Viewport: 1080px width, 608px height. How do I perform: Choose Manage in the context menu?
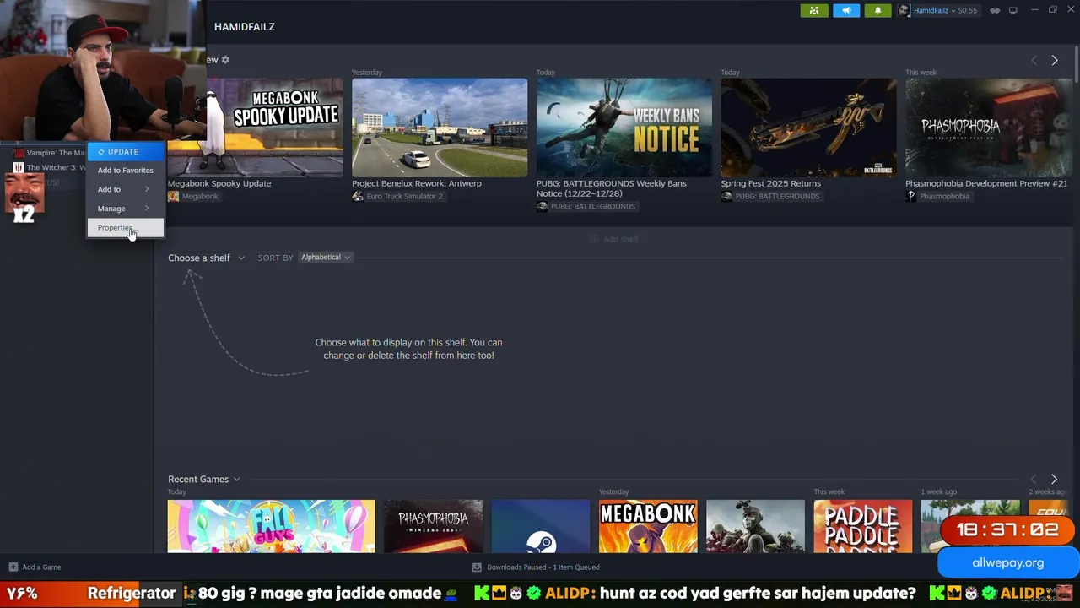point(126,209)
